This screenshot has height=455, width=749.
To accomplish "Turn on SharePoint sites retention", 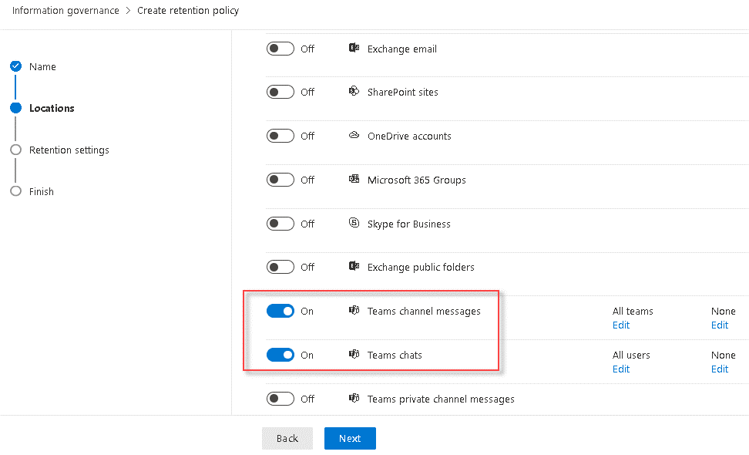I will coord(280,91).
